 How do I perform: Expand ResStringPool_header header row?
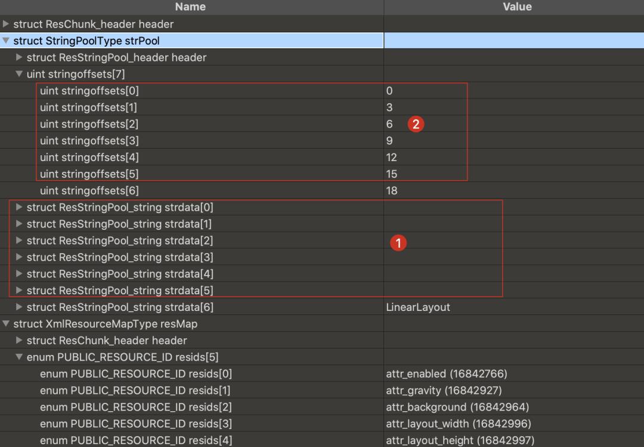(x=19, y=58)
